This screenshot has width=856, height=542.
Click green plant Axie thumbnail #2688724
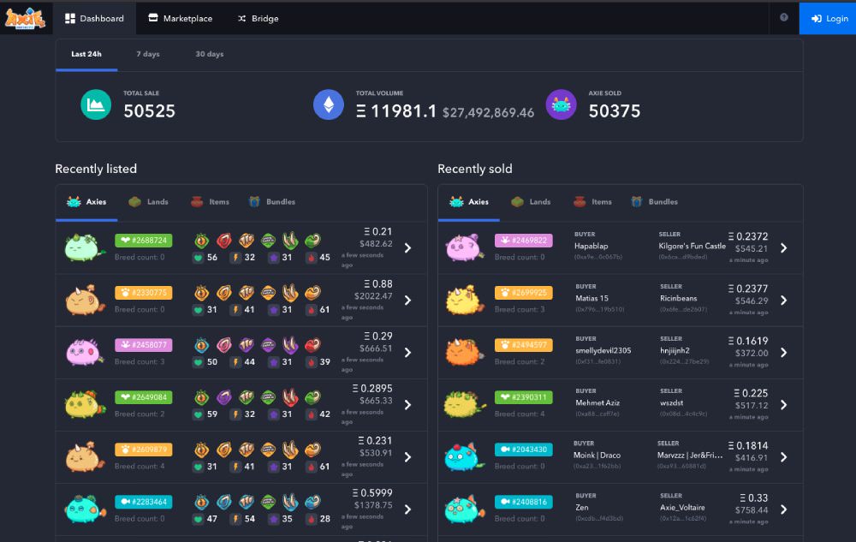(84, 247)
